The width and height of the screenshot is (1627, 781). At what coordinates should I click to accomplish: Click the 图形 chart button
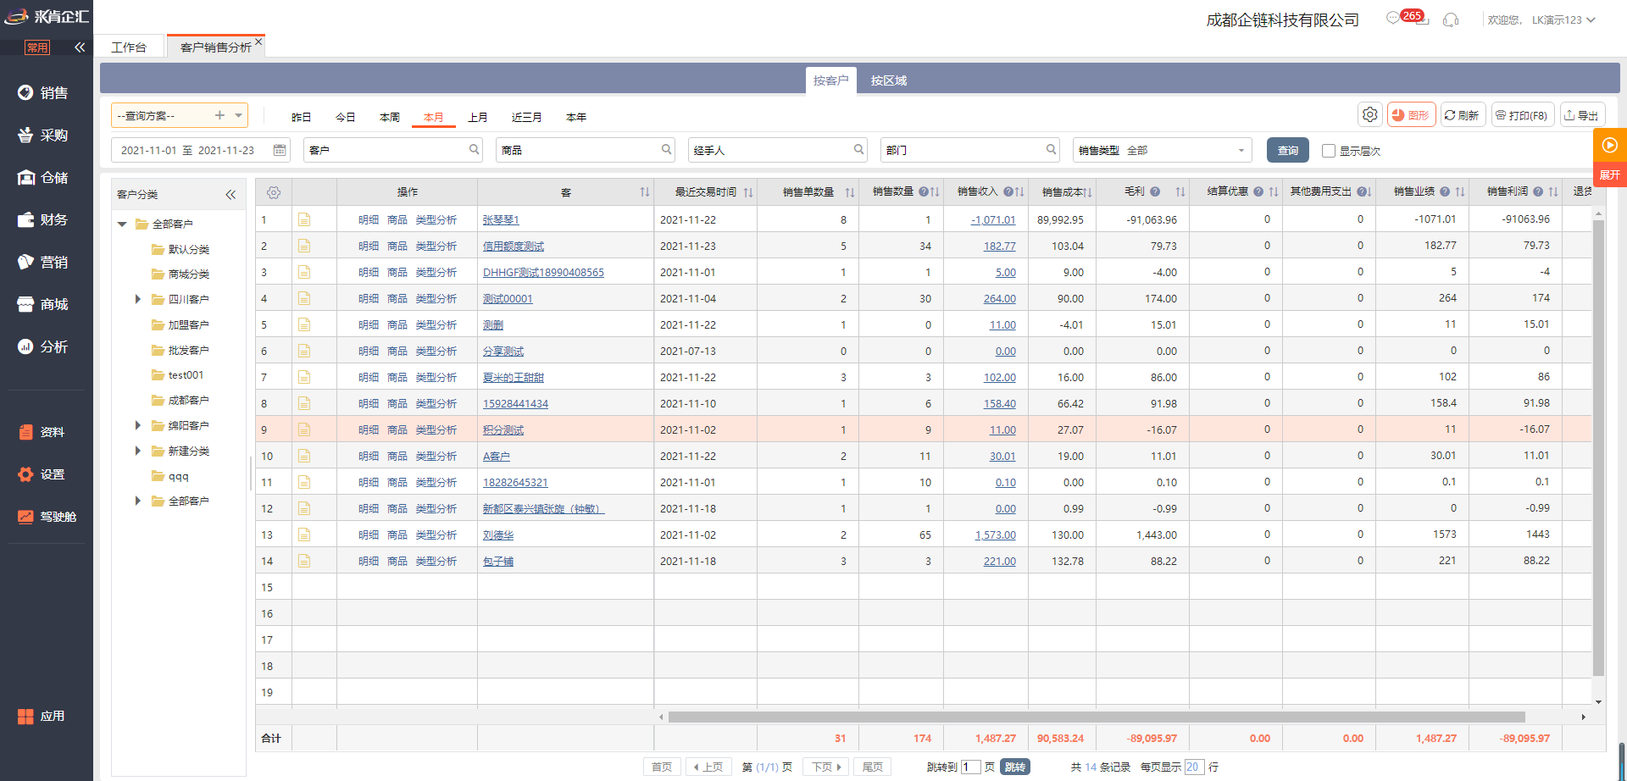click(x=1411, y=115)
